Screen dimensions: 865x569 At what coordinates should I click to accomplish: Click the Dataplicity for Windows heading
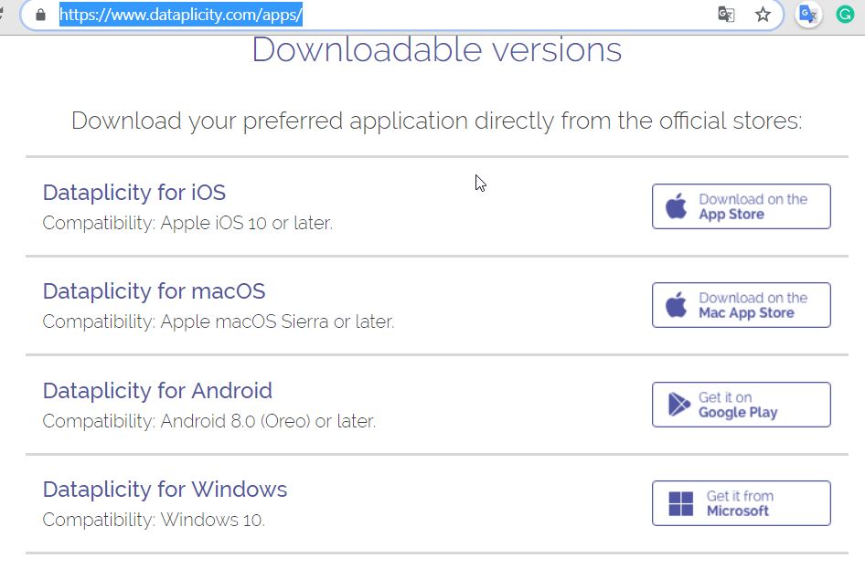click(165, 490)
